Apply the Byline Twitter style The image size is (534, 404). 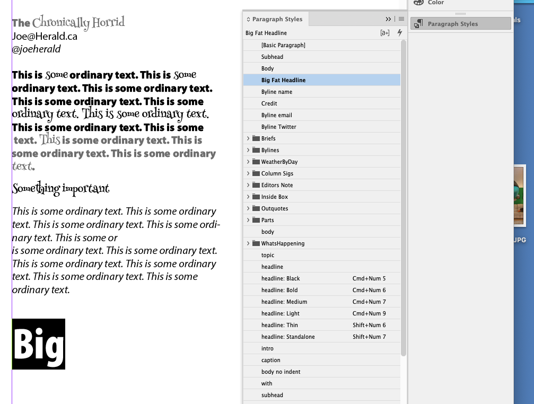[322, 127]
